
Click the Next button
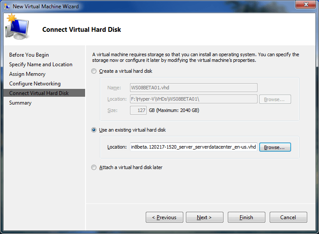click(204, 217)
